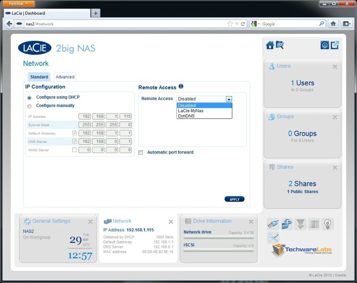Open the 0 Groups link
Image resolution: width=357 pixels, height=283 pixels.
(x=303, y=133)
